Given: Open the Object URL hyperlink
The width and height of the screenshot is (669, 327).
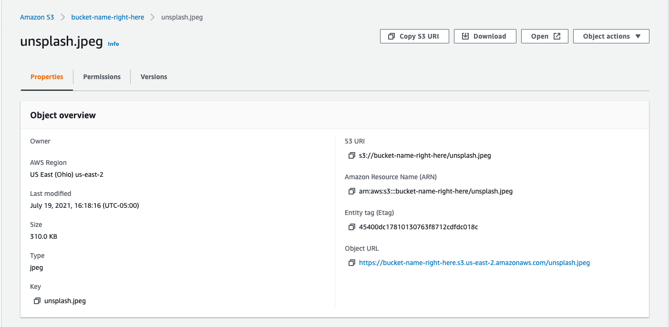Looking at the screenshot, I should pos(474,263).
